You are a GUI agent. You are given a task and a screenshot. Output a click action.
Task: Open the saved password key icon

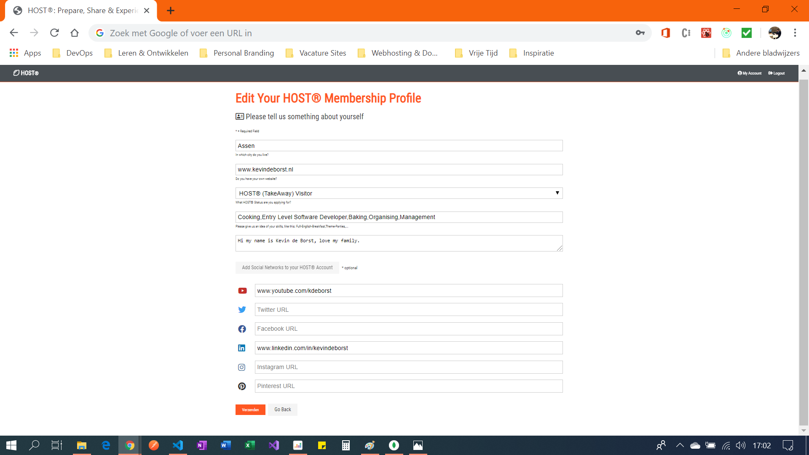[x=640, y=33]
